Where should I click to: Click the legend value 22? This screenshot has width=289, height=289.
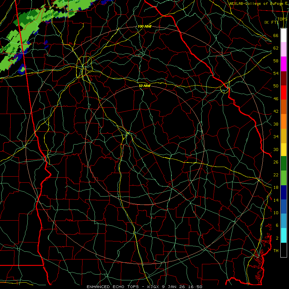[276, 175]
